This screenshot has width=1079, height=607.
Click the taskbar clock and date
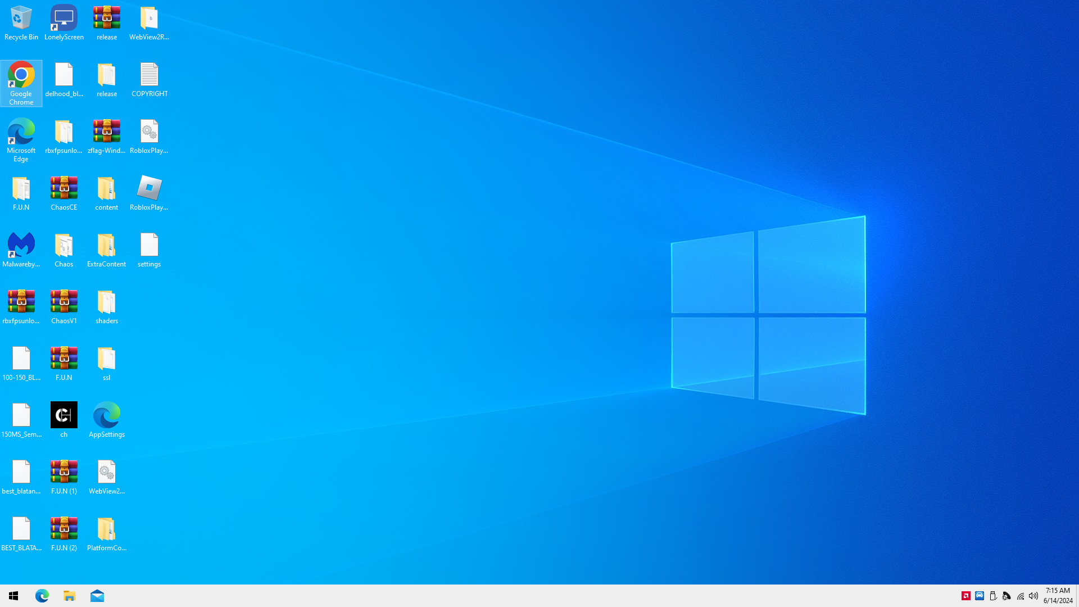tap(1058, 596)
